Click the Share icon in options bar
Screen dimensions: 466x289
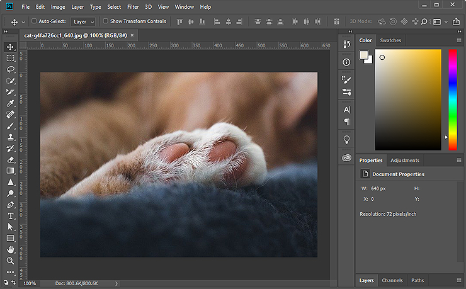click(x=456, y=21)
